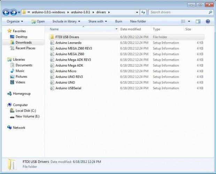Open the More view options dropdown arrow
The height and width of the screenshot is (174, 216).
coord(189,21)
